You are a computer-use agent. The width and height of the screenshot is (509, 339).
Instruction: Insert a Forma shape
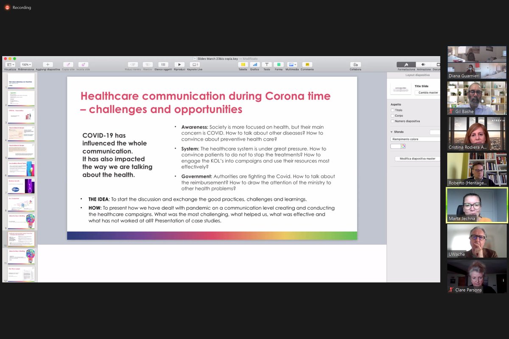tap(278, 64)
